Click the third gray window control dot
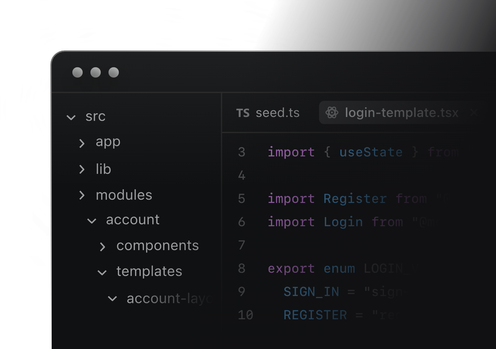496x349 pixels. point(114,72)
